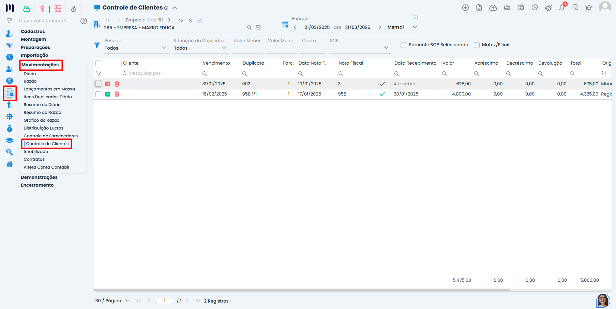Select the row checkbox for duplicata 958 1/1
Image resolution: width=616 pixels, height=309 pixels.
pyautogui.click(x=99, y=94)
